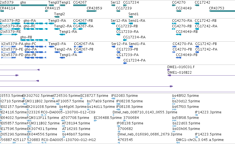Click the CG4270-RA transcript label
The height and width of the screenshot is (144, 235).
[182, 20]
